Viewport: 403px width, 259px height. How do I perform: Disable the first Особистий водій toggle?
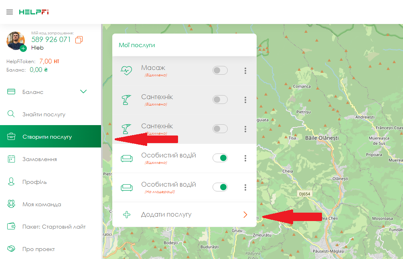pyautogui.click(x=220, y=158)
